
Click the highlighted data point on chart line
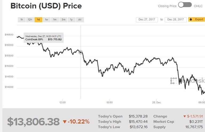pyautogui.click(x=81, y=52)
